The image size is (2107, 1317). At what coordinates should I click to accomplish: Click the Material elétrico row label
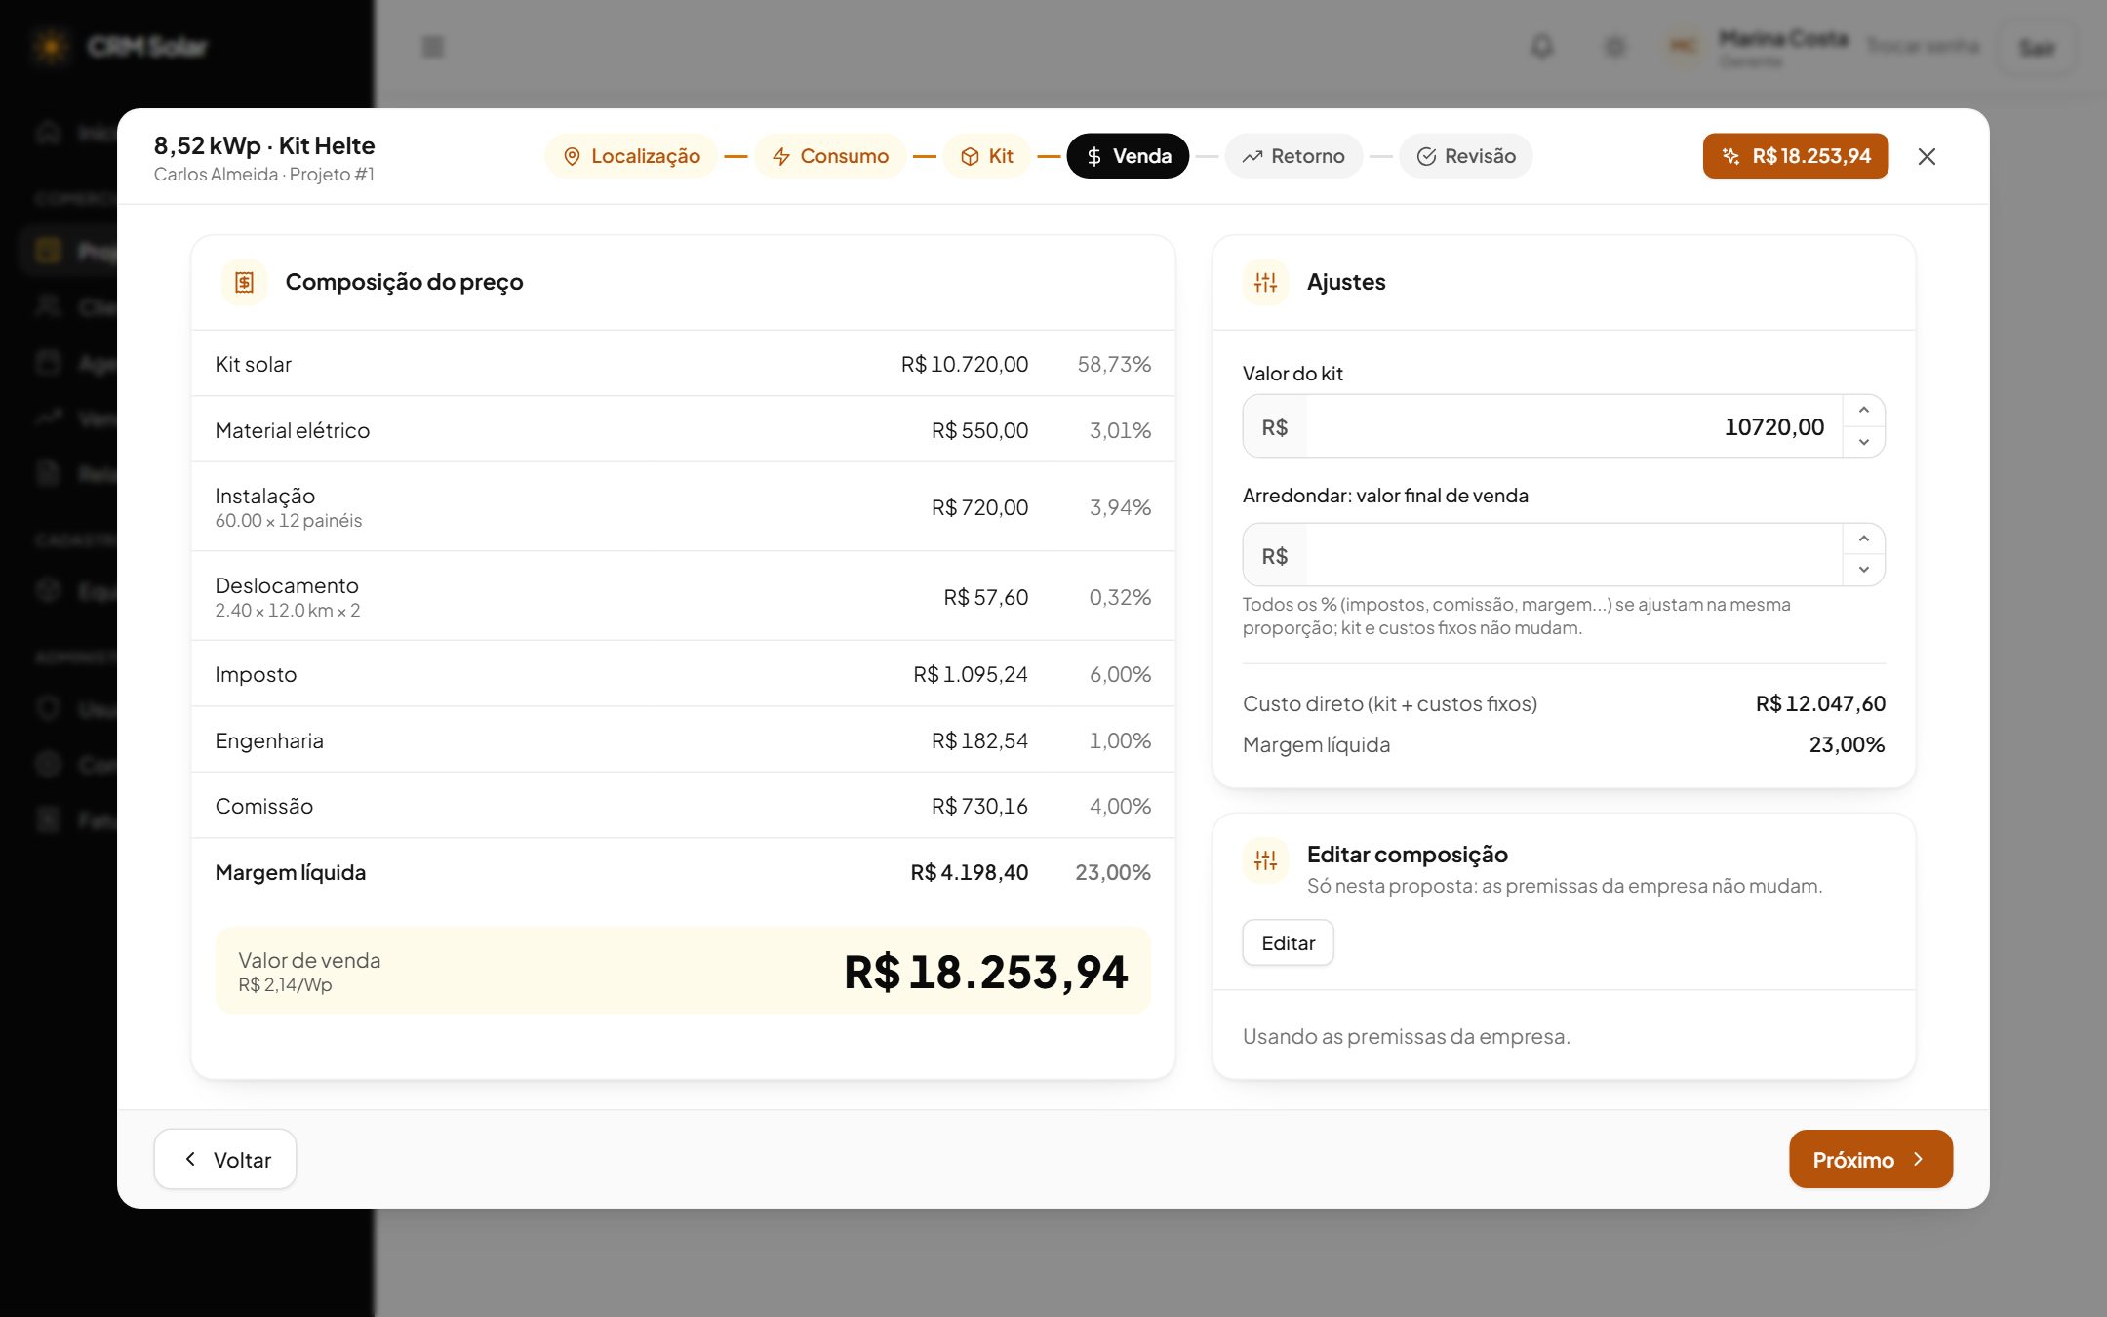(293, 430)
